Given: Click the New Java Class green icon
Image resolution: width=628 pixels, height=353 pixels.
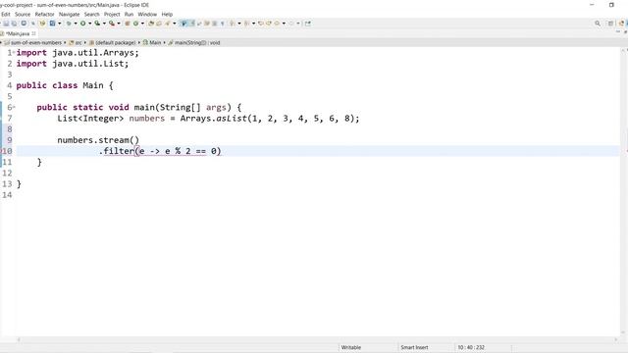Looking at the screenshot, I should [x=135, y=24].
